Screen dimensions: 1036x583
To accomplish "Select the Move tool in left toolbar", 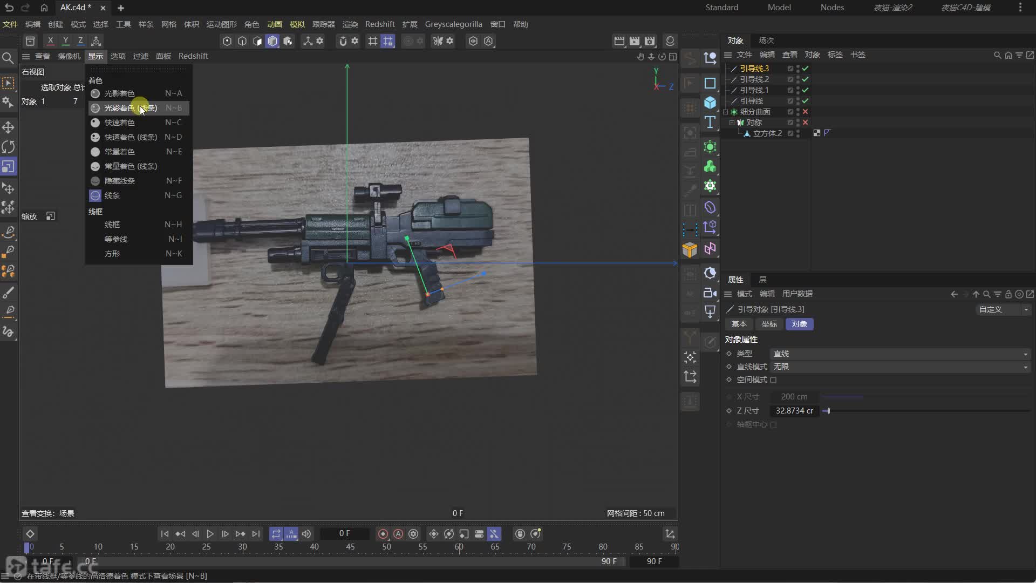I will (8, 127).
